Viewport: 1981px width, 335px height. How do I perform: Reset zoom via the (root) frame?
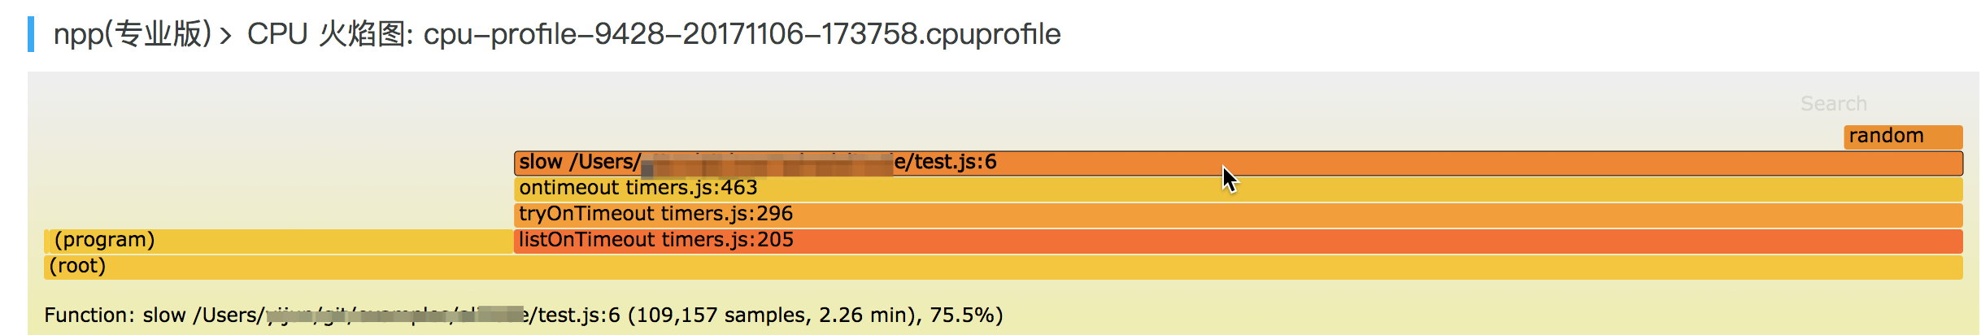[x=1004, y=267]
